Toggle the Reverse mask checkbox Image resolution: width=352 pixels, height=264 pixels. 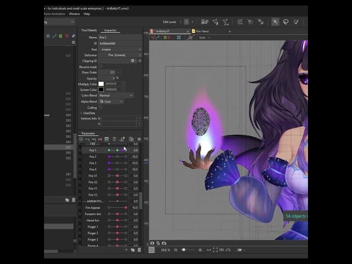100,67
